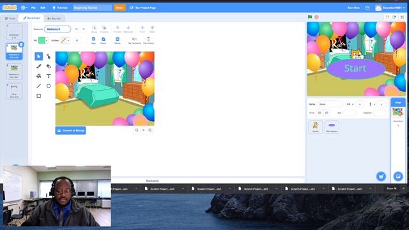Click Show All in downloads bar
This screenshot has width=409, height=230.
coord(391,188)
